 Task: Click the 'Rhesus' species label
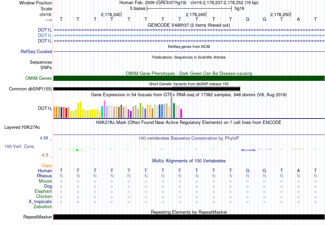click(44, 176)
